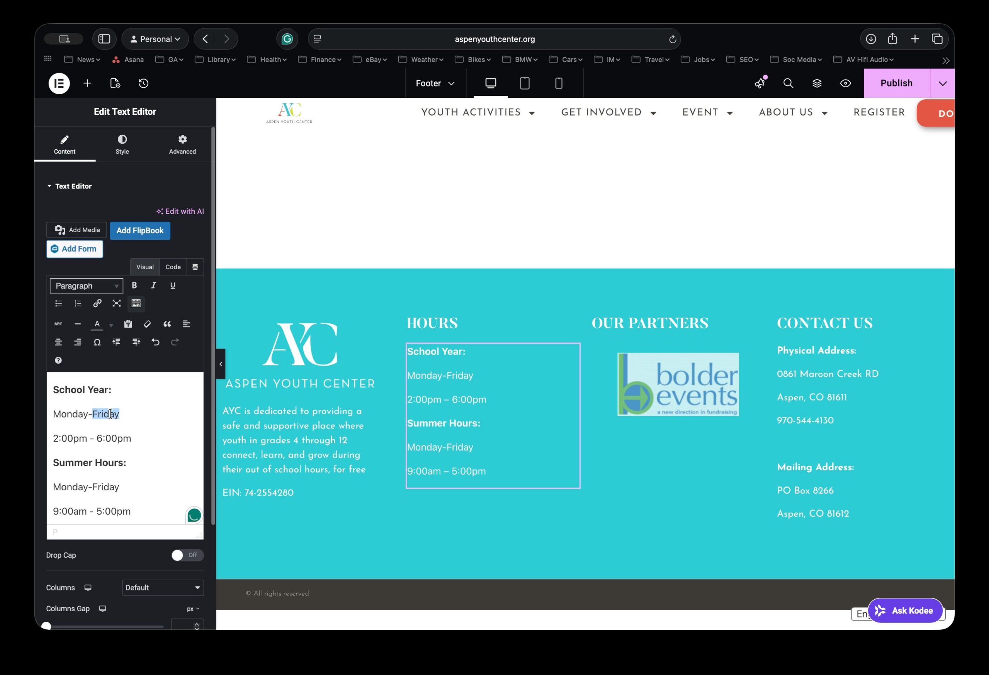The width and height of the screenshot is (989, 675).
Task: Click the Edit with AI link
Action: (180, 211)
